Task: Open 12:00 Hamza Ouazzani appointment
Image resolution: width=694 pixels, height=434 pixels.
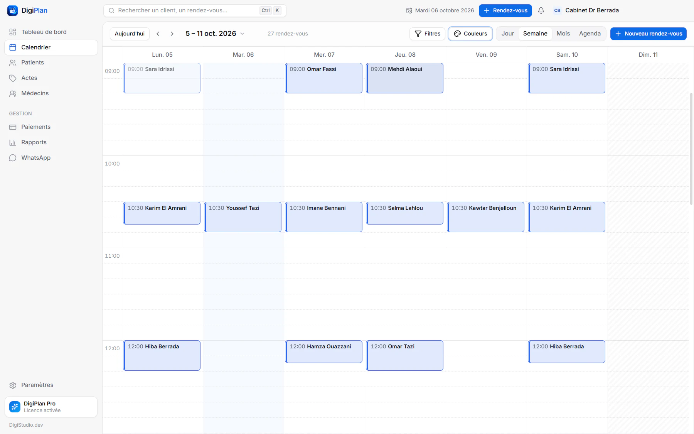Action: [324, 351]
